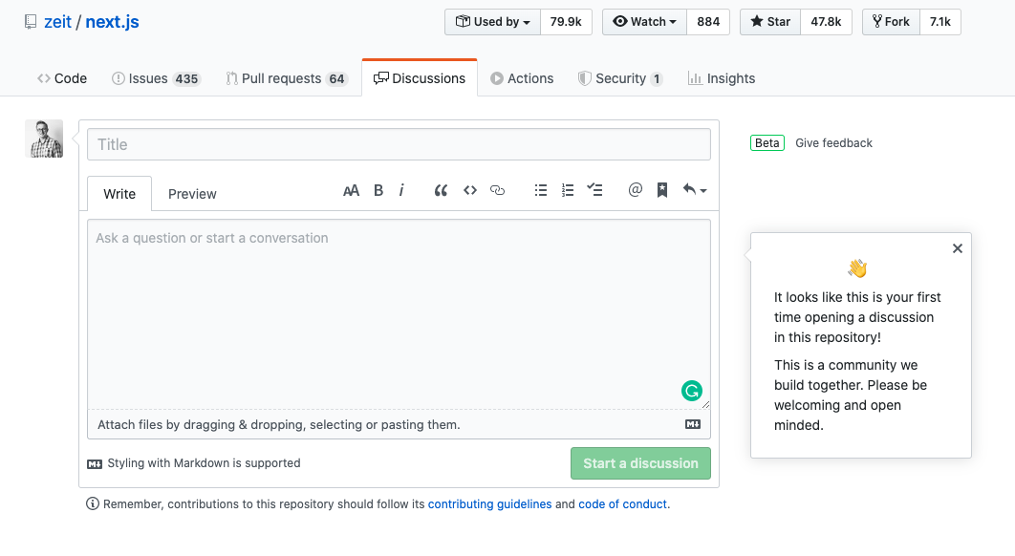This screenshot has width=1015, height=556.
Task: Open the Pull requests tab
Action: [287, 78]
